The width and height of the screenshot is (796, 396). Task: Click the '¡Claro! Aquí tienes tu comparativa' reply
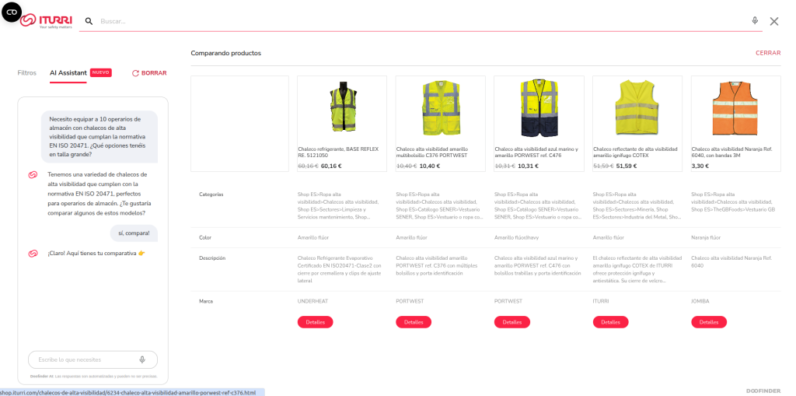(x=96, y=253)
